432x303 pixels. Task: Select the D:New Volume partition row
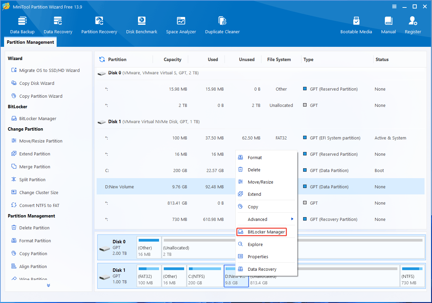(x=260, y=187)
